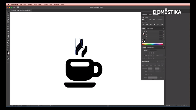The height and width of the screenshot is (110, 196).
Task: Click the first Pathfinders Divide icon
Action: 143,25
